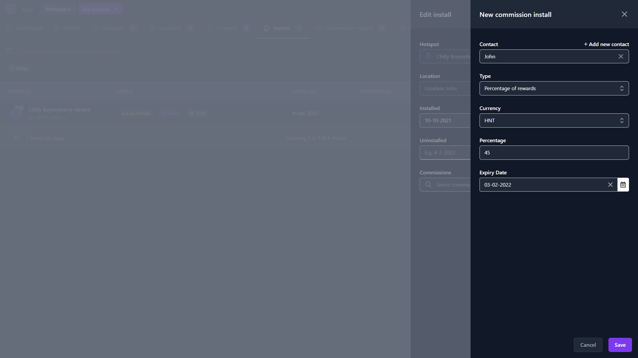Click the Contact field containing John
Viewport: 638px width, 358px height.
pyautogui.click(x=554, y=56)
